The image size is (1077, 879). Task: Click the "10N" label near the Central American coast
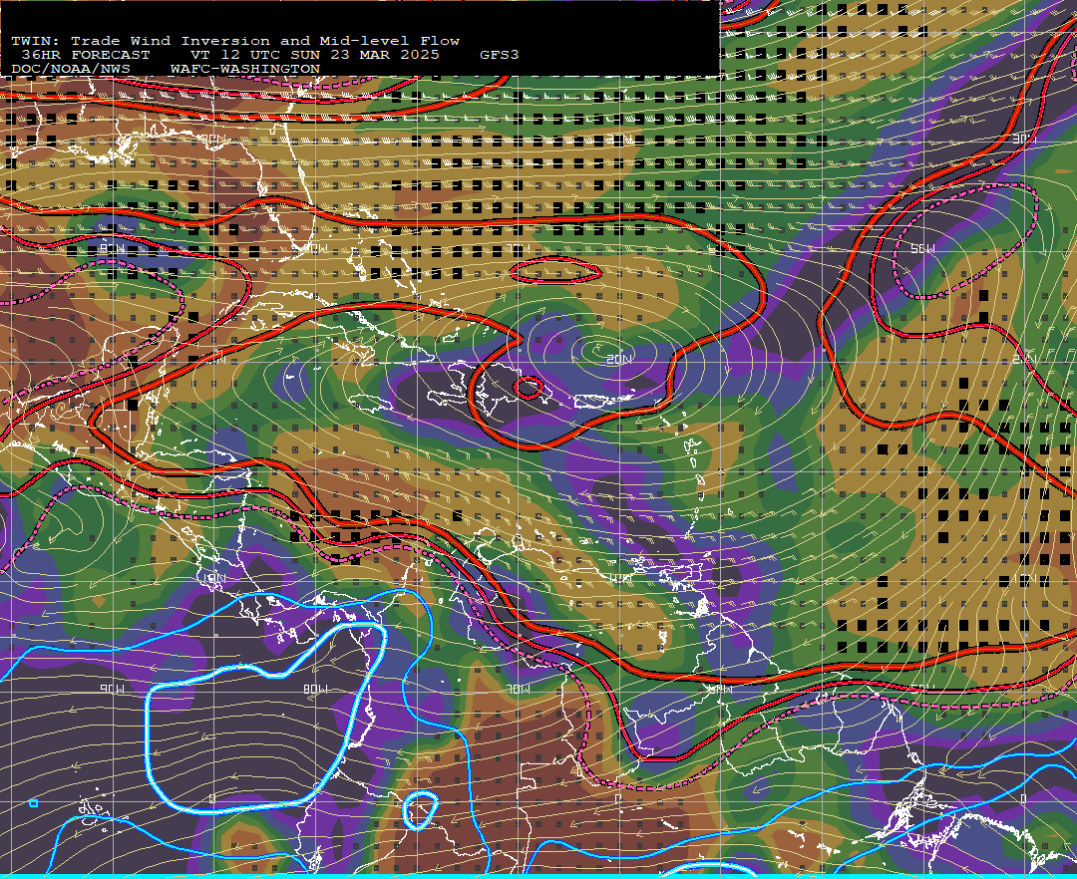coord(215,578)
